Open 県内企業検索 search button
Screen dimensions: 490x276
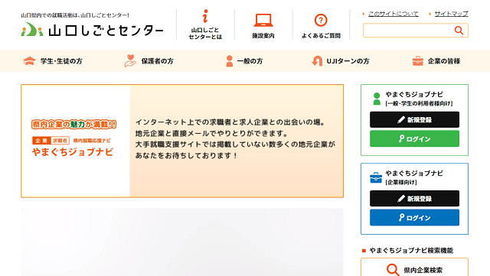coord(414,269)
